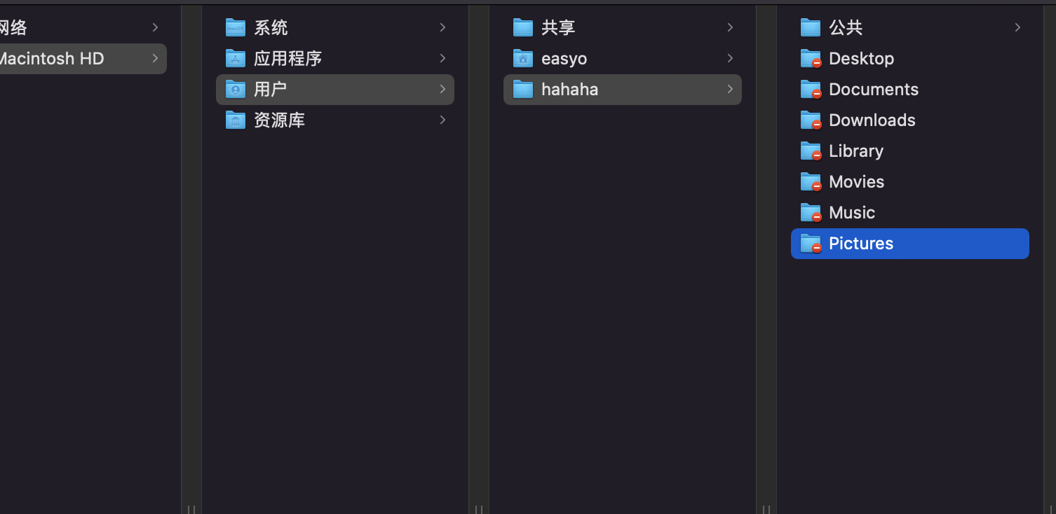Image resolution: width=1056 pixels, height=514 pixels.
Task: Select the Movies folder
Action: (x=910, y=182)
